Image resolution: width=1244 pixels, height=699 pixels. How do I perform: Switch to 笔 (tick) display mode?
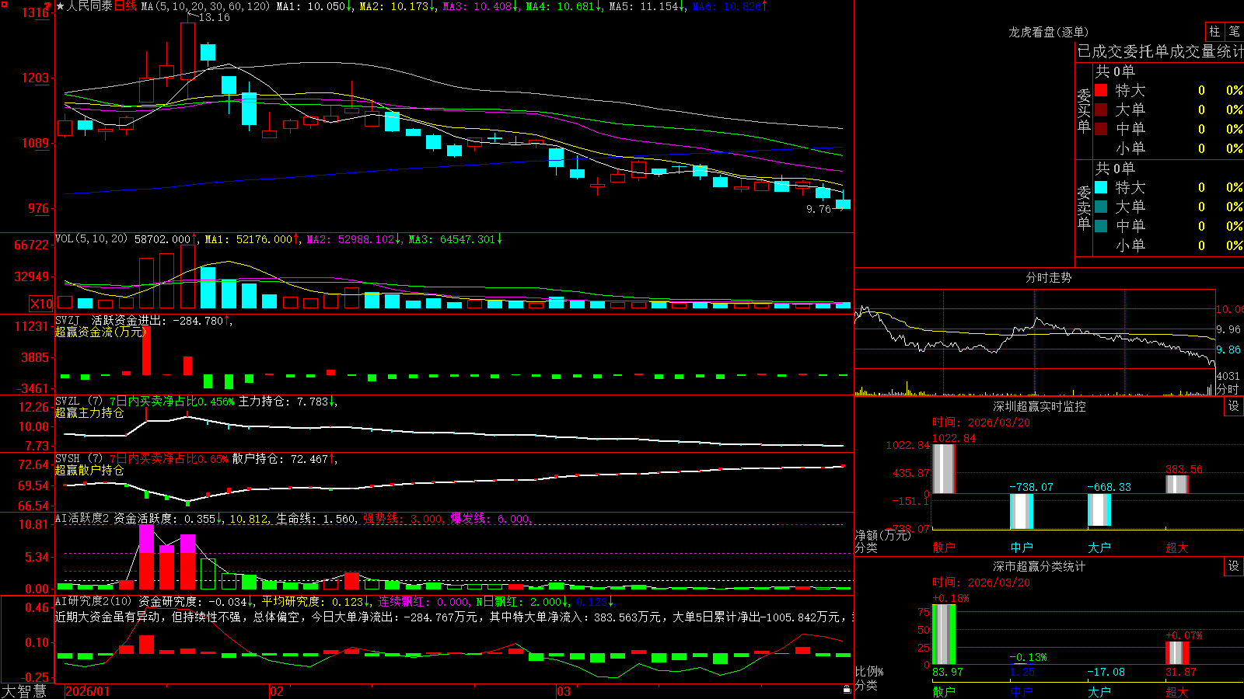1235,31
